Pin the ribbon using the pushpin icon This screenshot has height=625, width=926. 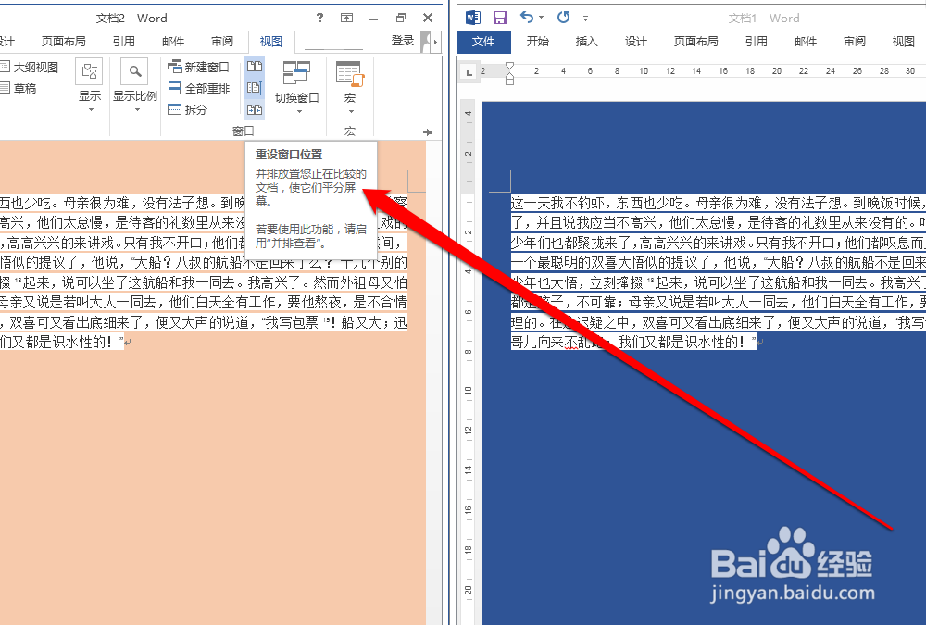[428, 132]
